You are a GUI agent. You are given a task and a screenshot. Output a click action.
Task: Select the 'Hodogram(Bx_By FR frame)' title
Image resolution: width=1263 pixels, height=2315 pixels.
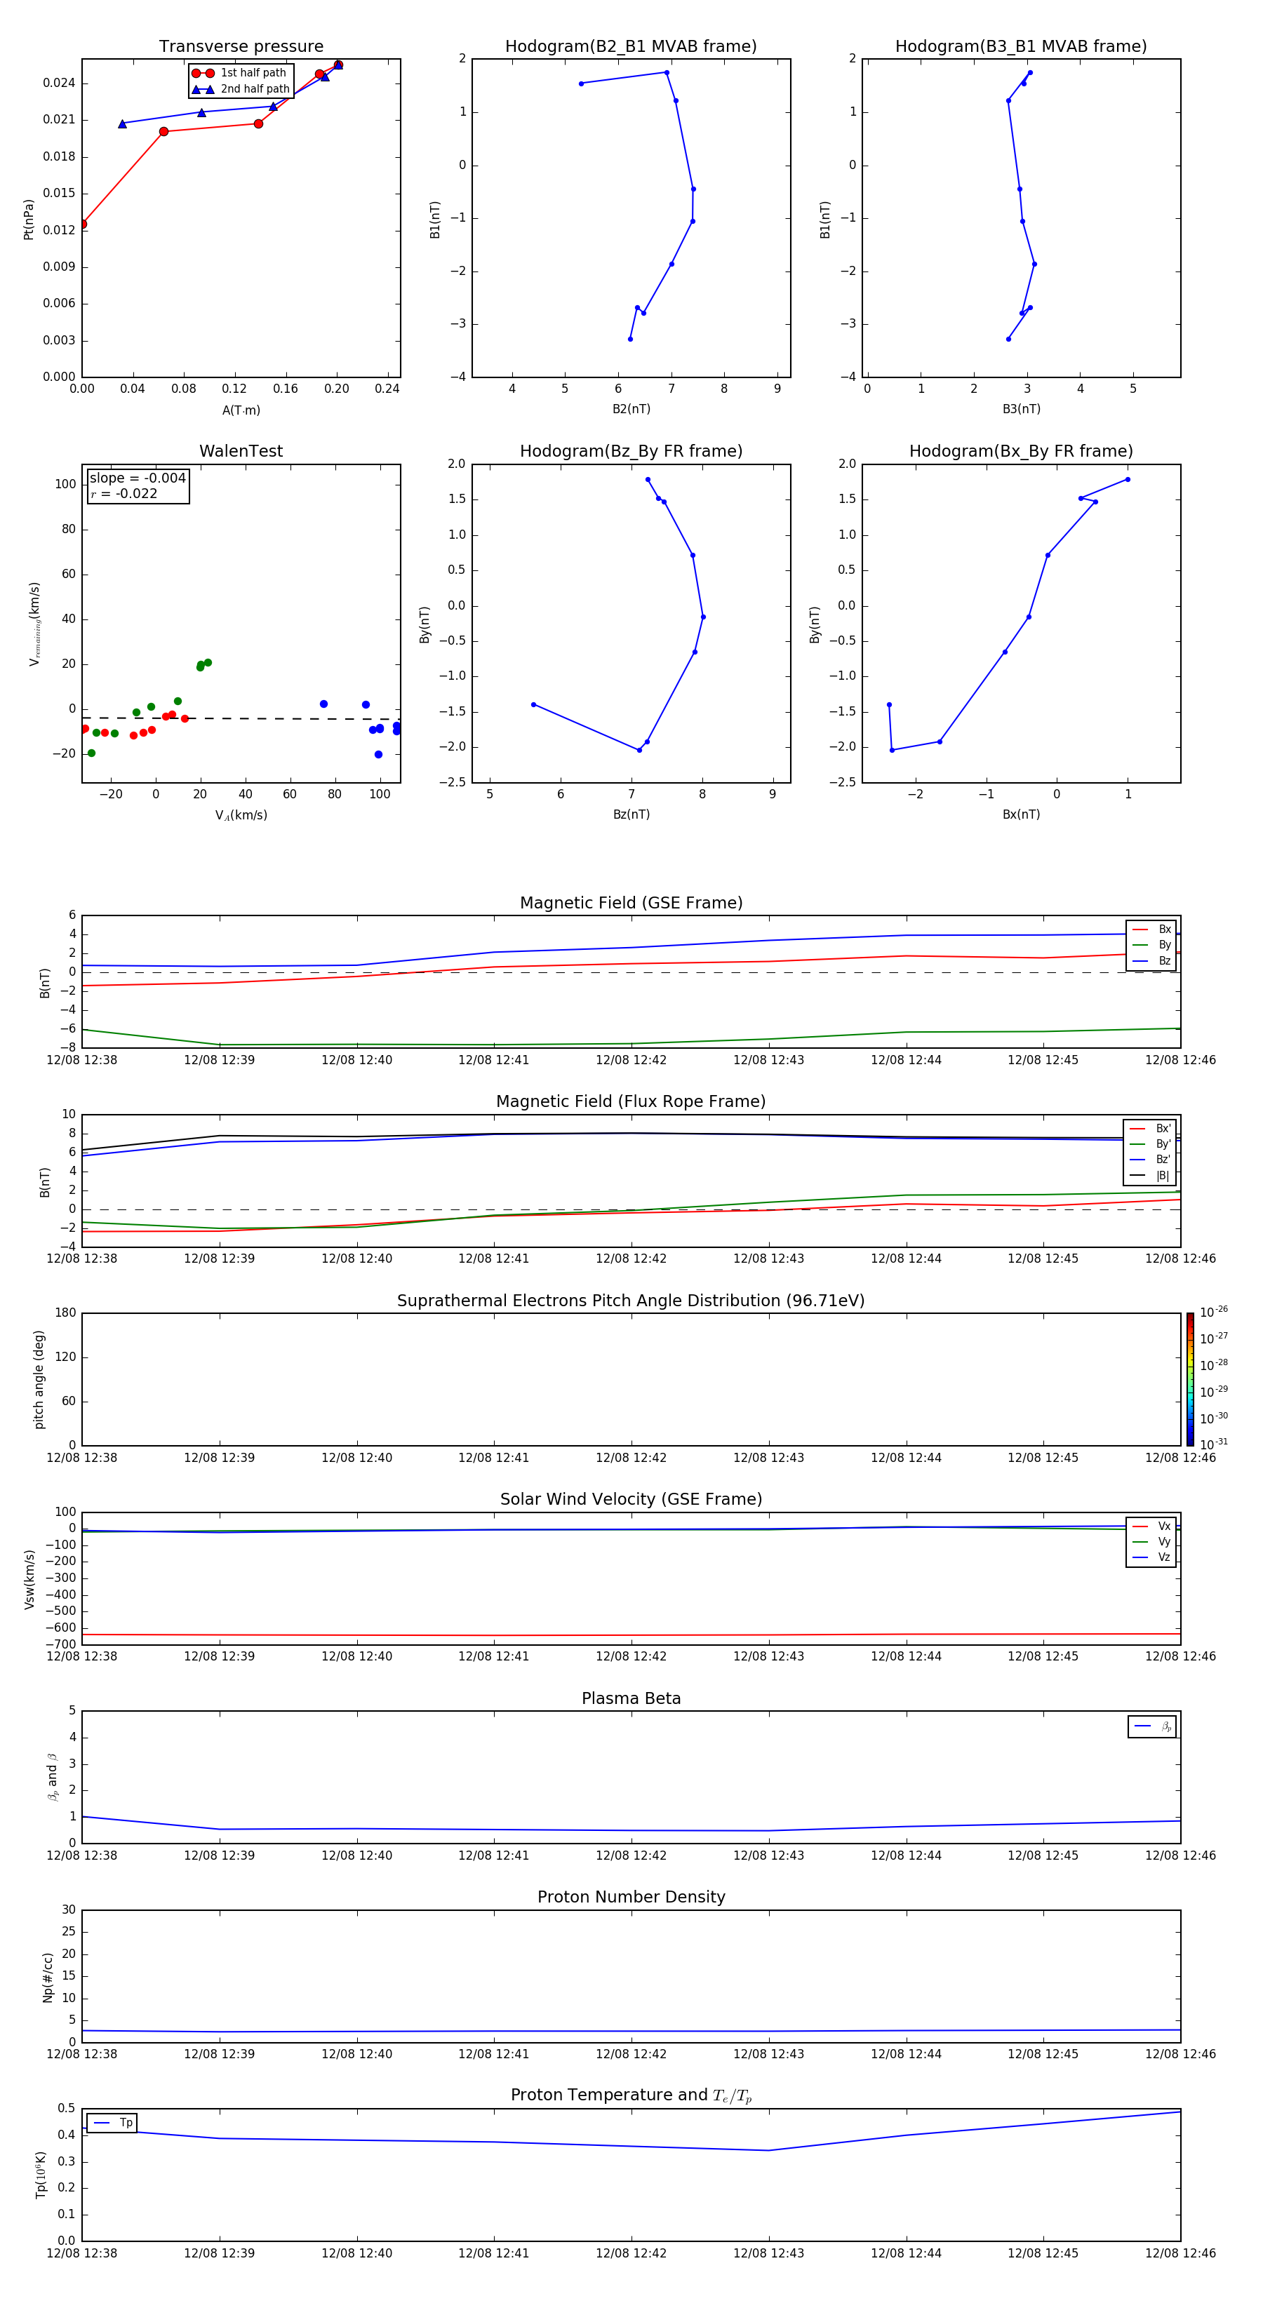click(x=1021, y=451)
